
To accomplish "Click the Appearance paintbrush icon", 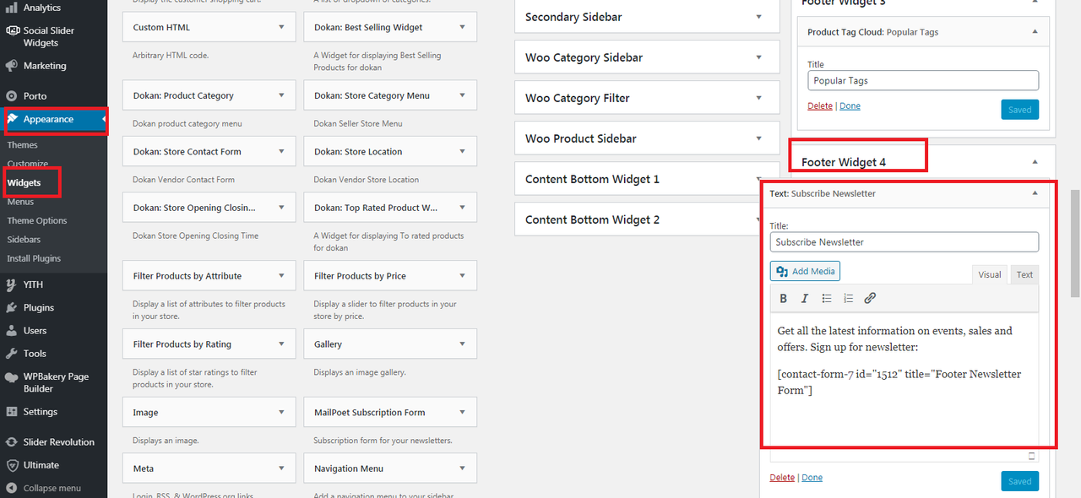I will point(13,119).
